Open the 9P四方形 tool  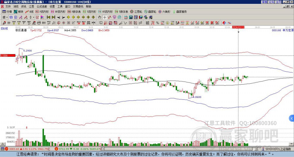click(58, 11)
